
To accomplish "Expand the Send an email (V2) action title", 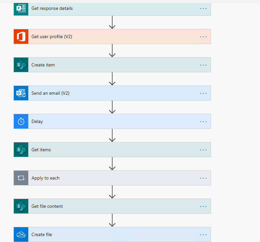I will (x=50, y=93).
